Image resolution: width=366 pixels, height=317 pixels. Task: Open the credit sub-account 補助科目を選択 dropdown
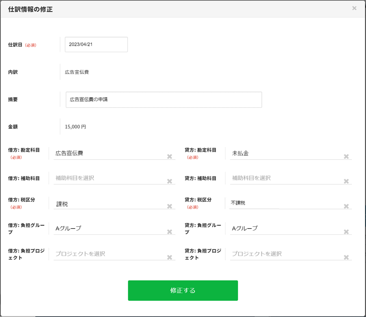[x=285, y=178]
